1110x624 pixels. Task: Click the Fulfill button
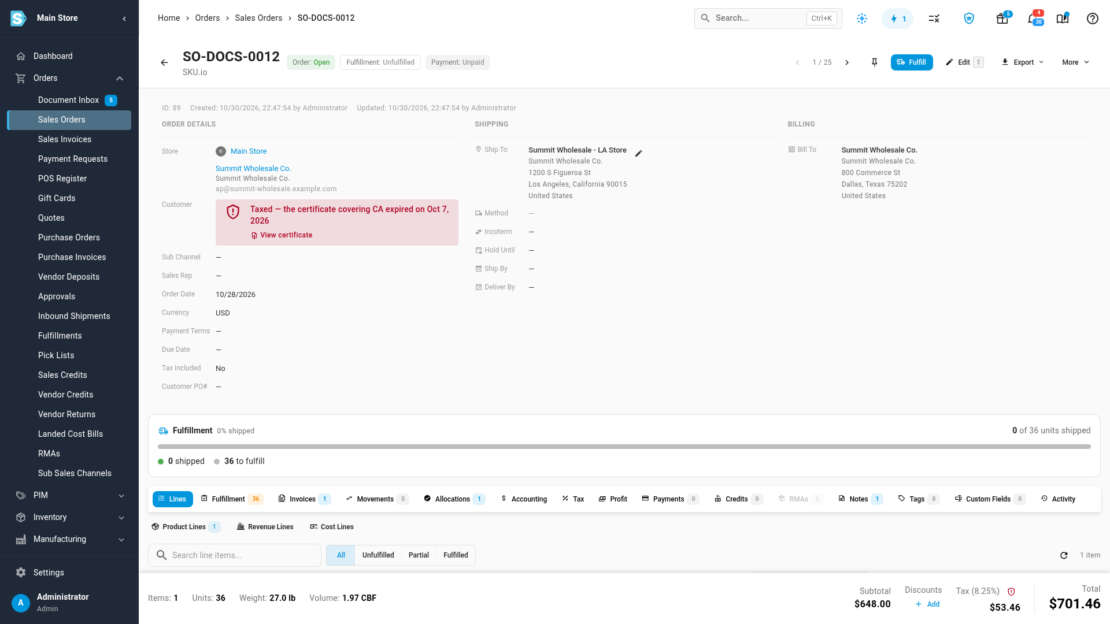coord(912,62)
